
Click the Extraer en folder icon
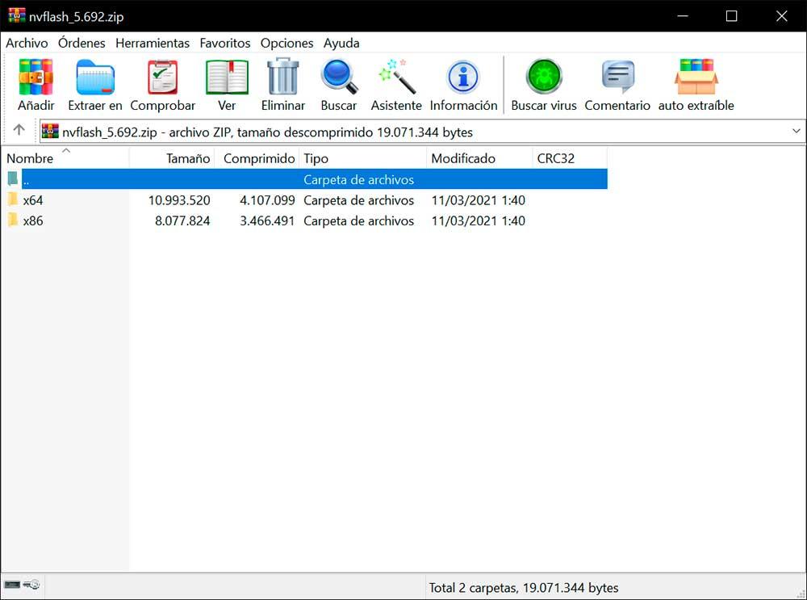click(95, 78)
